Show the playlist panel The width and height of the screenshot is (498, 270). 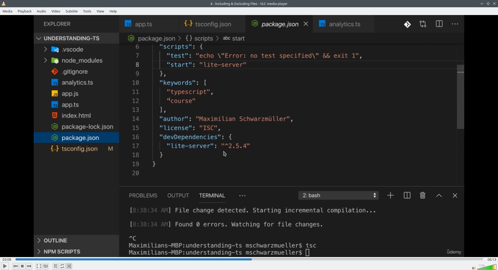coord(56,266)
